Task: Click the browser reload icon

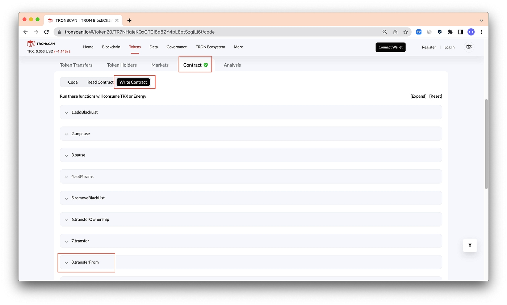Action: [46, 32]
